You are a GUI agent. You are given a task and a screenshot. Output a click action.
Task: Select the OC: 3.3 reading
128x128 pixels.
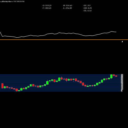[x=87, y=6]
